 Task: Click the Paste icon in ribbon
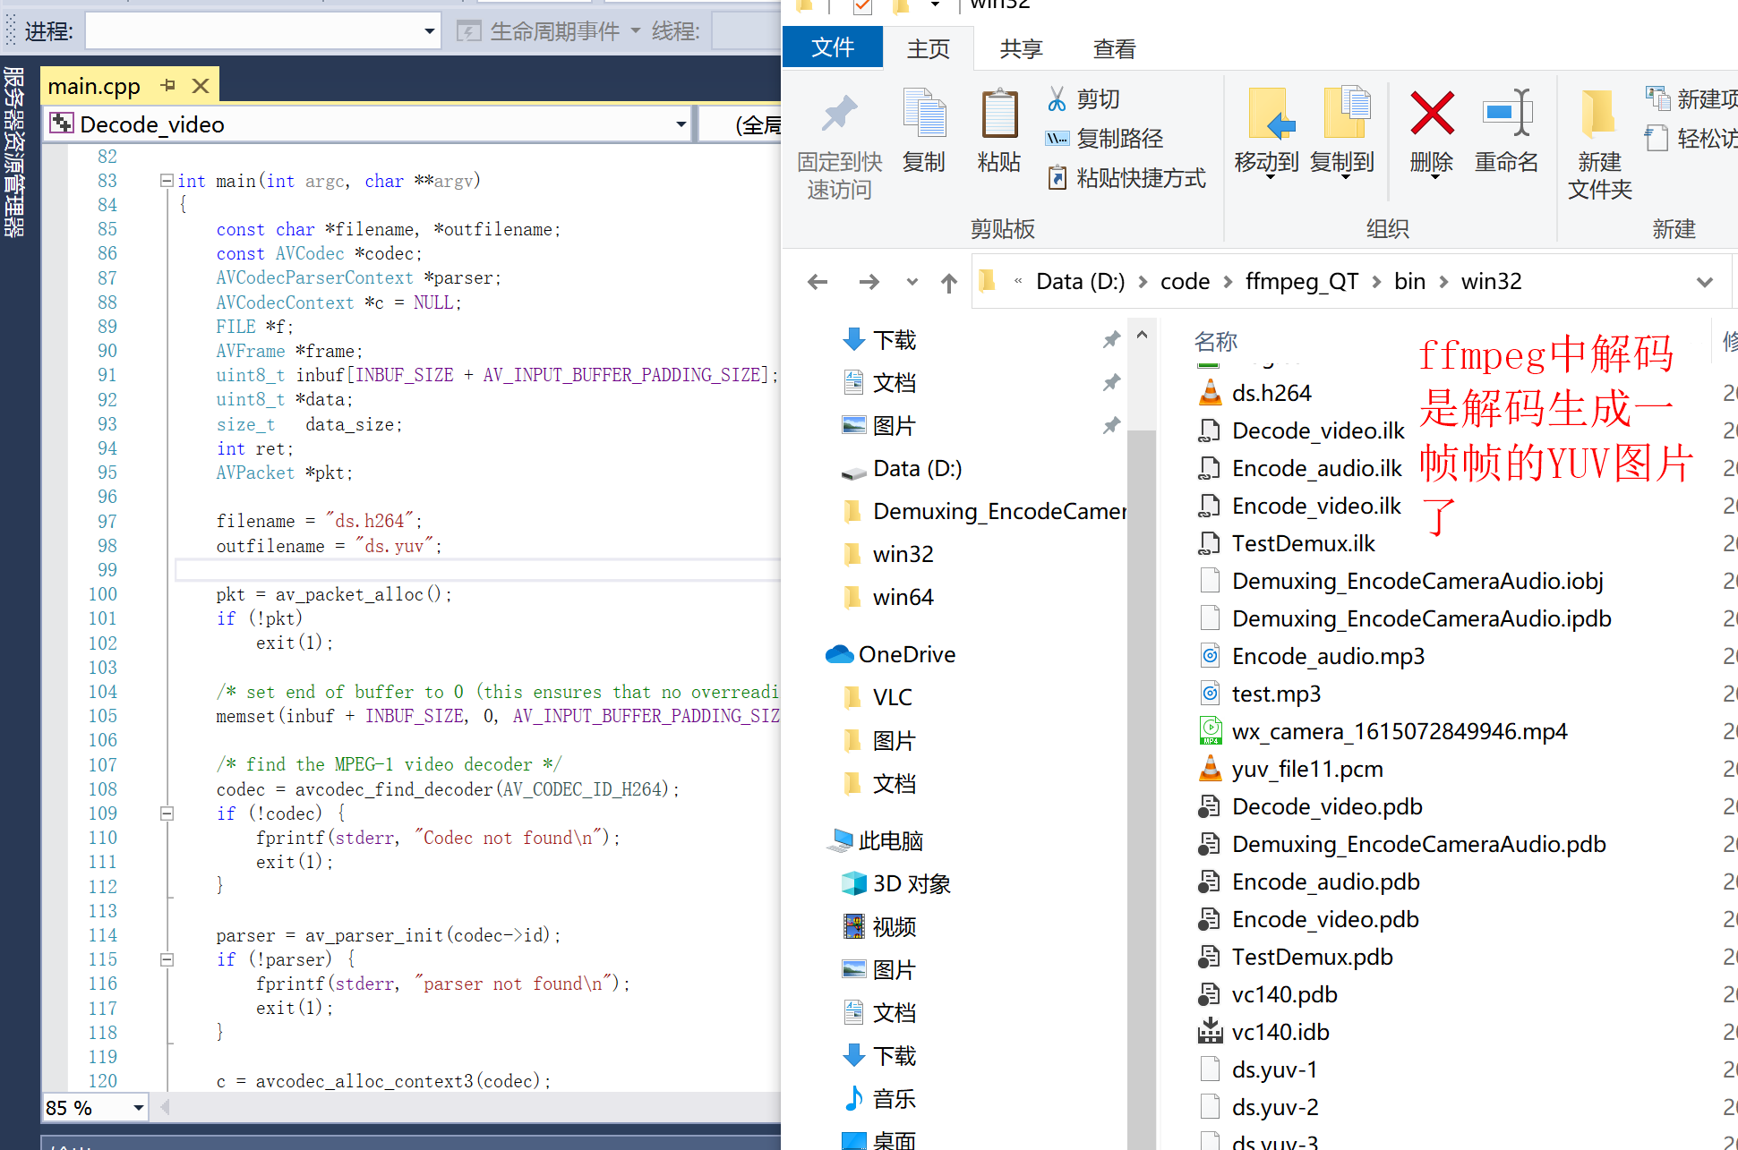point(999,116)
